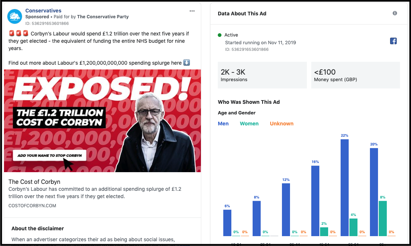Click the 2K - 3K Impressions box
The height and width of the screenshot is (246, 411).
coord(262,75)
